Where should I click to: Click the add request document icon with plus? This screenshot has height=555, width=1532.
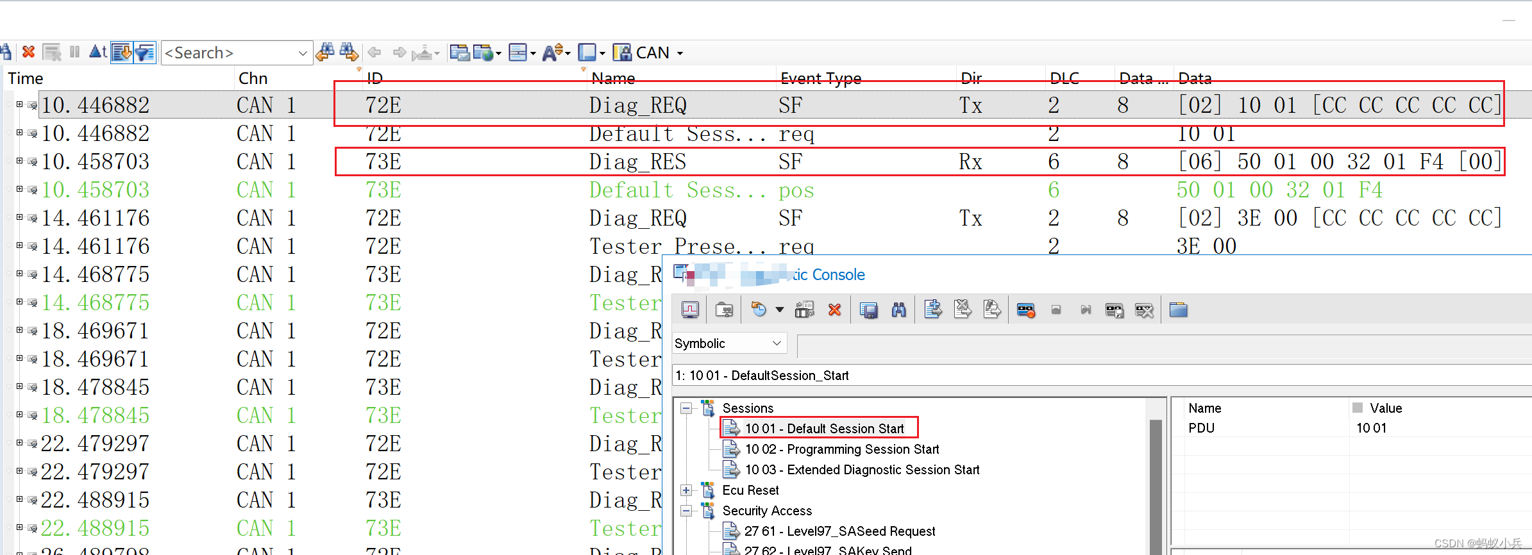coord(933,310)
